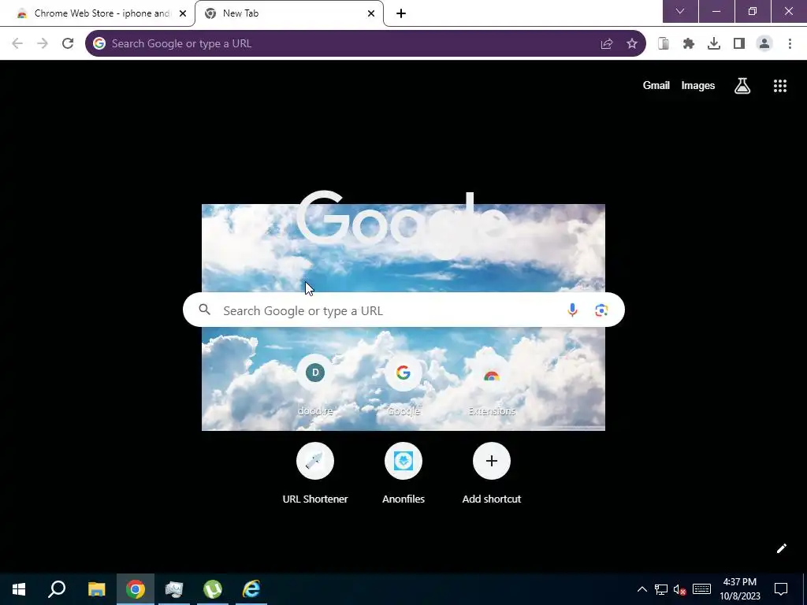807x605 pixels.
Task: Open the Gmail link
Action: click(x=656, y=86)
